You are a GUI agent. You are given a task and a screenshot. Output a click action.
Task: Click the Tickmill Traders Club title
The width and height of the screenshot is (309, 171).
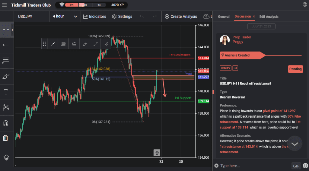tap(31, 5)
